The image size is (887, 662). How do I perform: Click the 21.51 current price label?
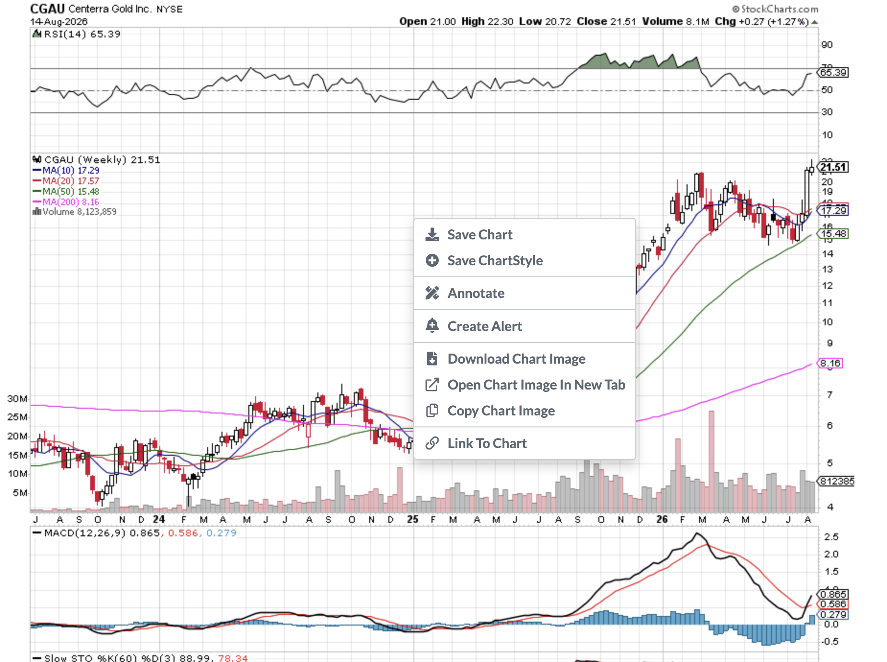tap(833, 167)
